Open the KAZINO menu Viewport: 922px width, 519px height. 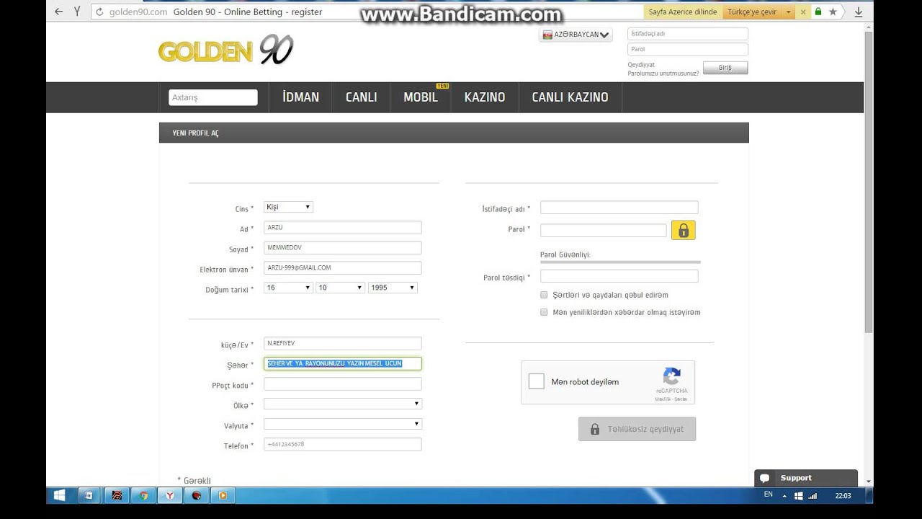485,97
